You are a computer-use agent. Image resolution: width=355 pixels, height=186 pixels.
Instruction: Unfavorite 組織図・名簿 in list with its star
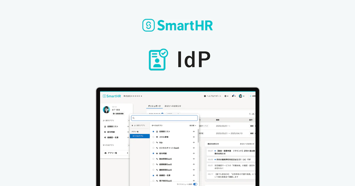[153, 175]
